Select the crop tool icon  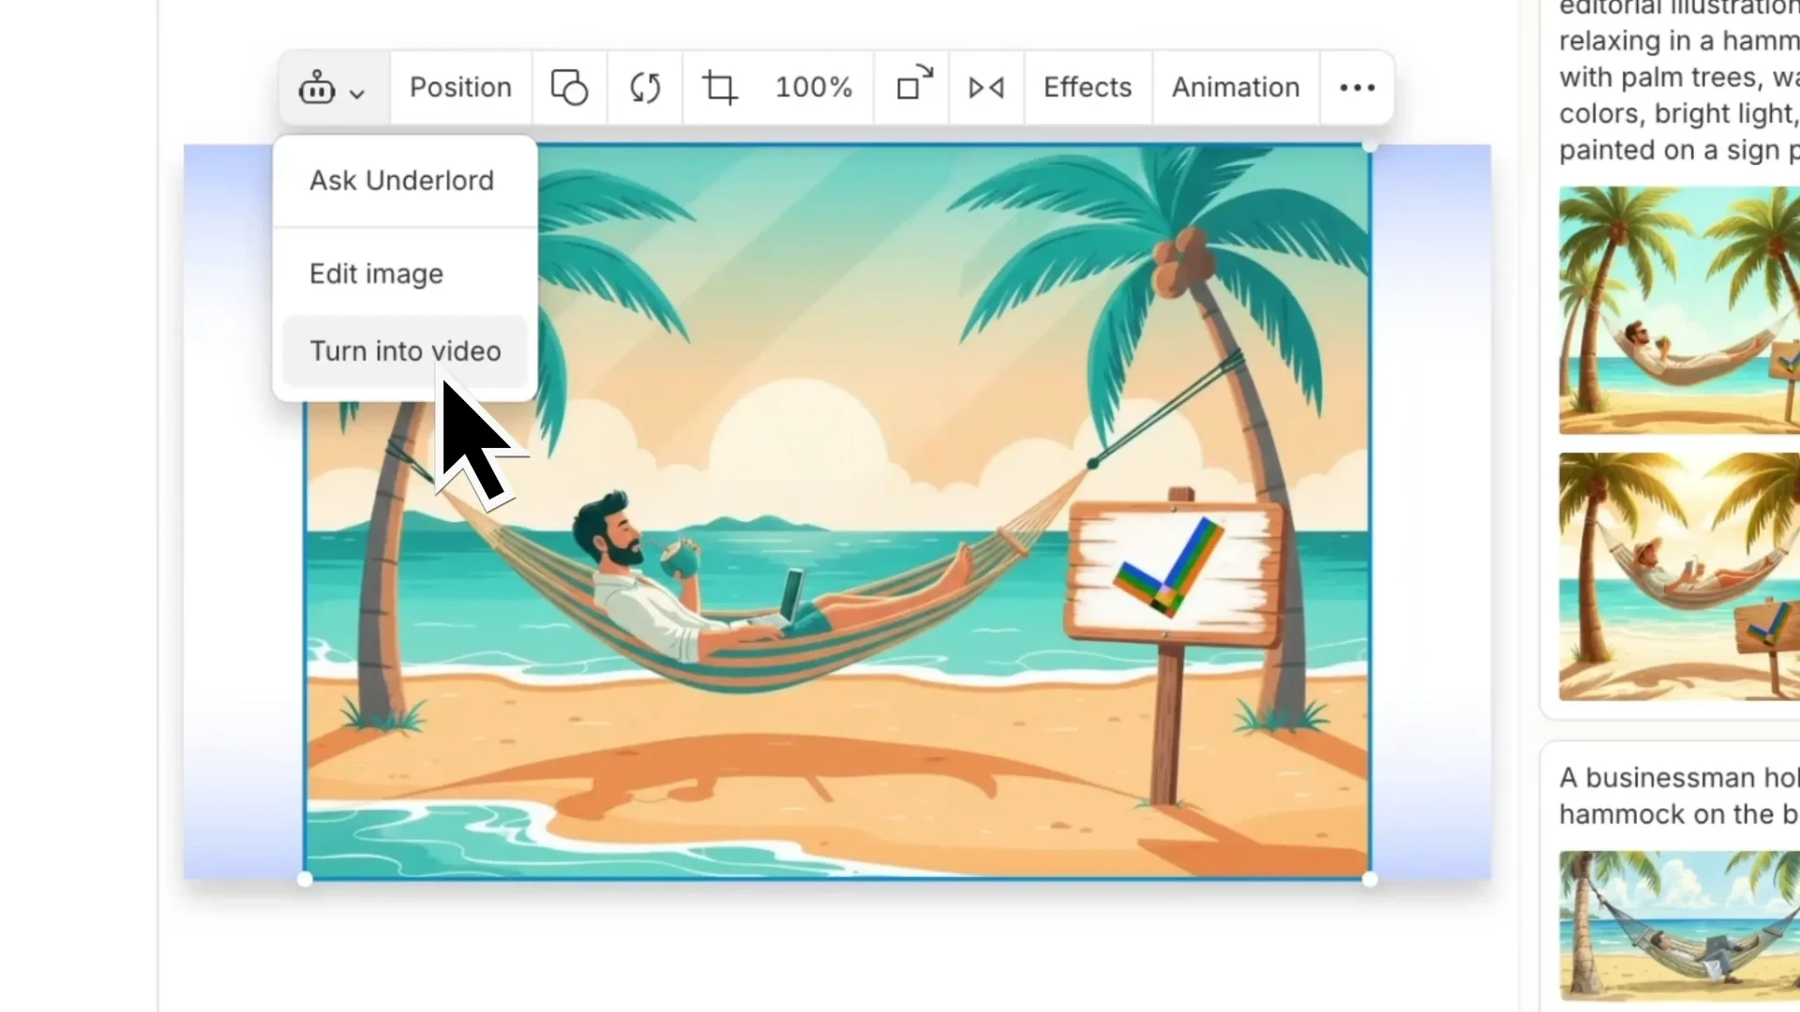720,87
